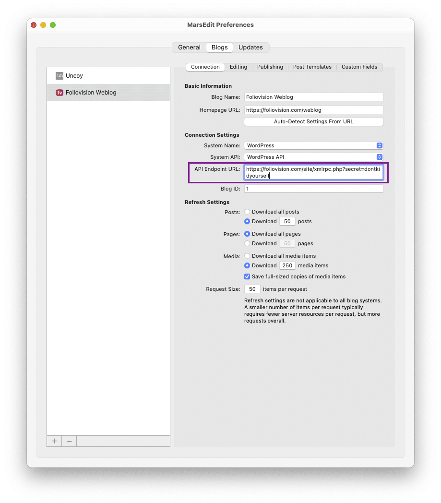Select the Connection sub-tab
Viewport: 441px width, 503px height.
coord(205,67)
